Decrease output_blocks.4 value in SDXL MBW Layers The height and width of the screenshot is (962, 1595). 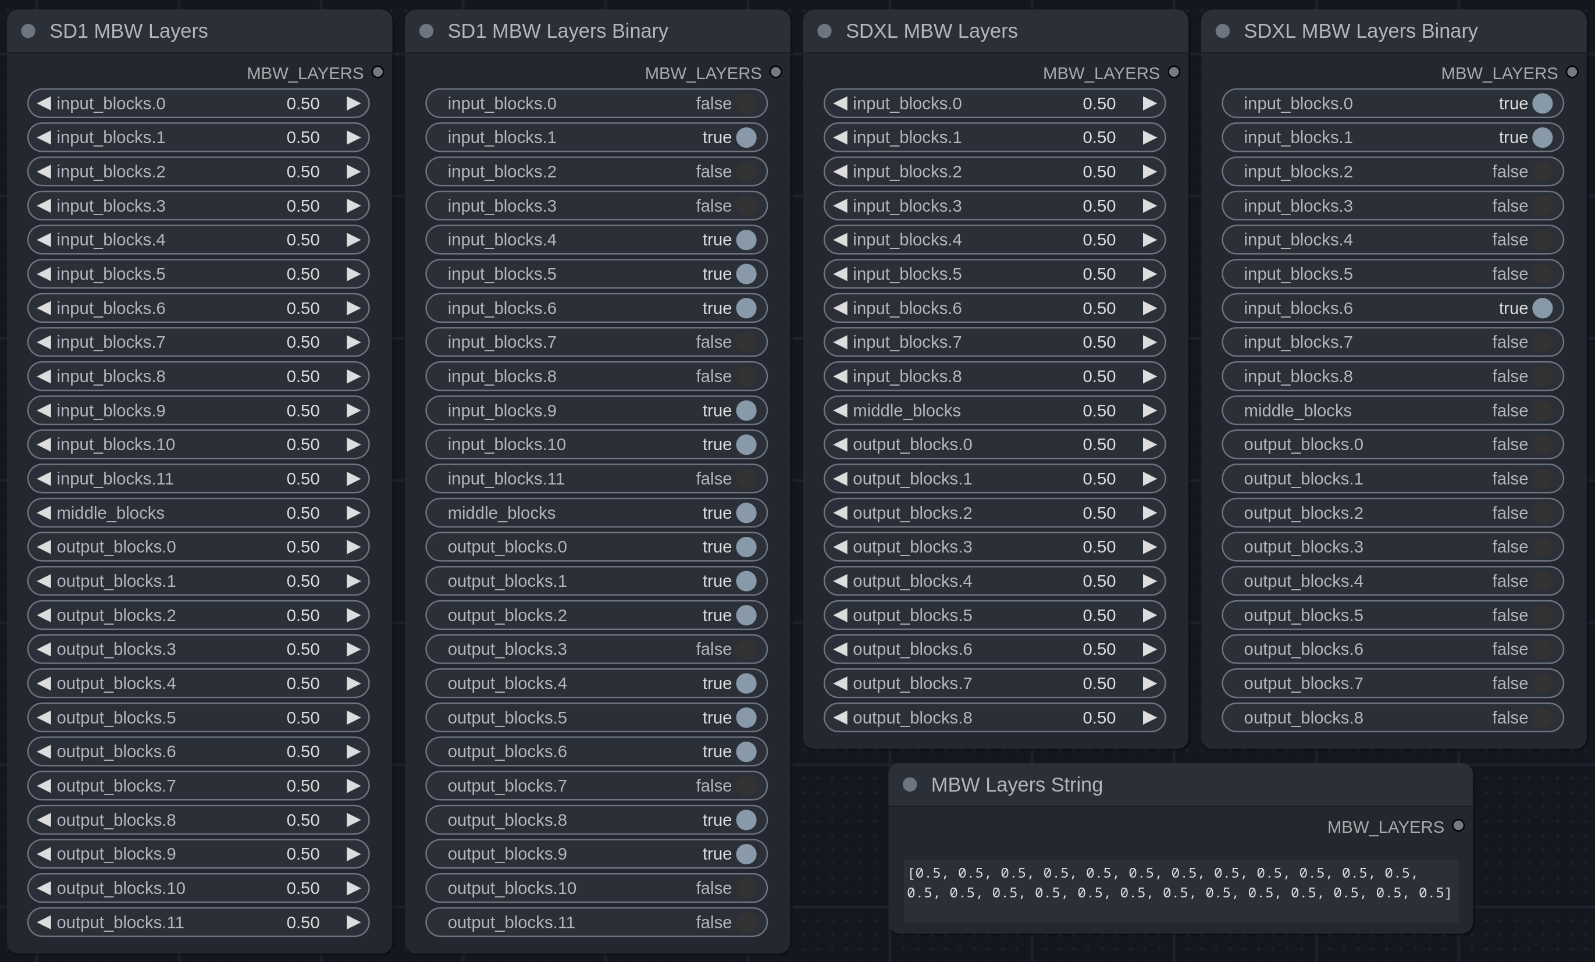(839, 580)
